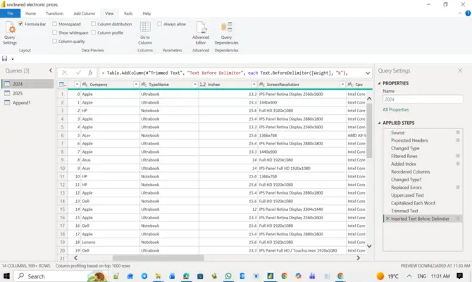Show hidden system tray icons
This screenshot has height=282, width=472.
409,276
